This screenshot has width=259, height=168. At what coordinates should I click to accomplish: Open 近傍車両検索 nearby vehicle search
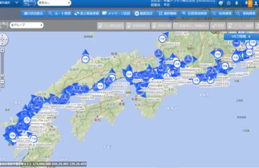195,13
